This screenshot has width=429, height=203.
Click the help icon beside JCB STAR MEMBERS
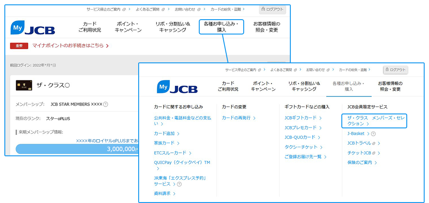pos(106,104)
